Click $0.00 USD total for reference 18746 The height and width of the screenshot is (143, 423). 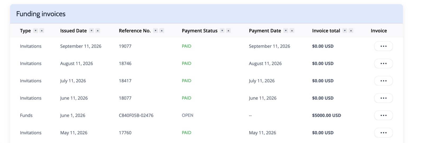click(323, 63)
